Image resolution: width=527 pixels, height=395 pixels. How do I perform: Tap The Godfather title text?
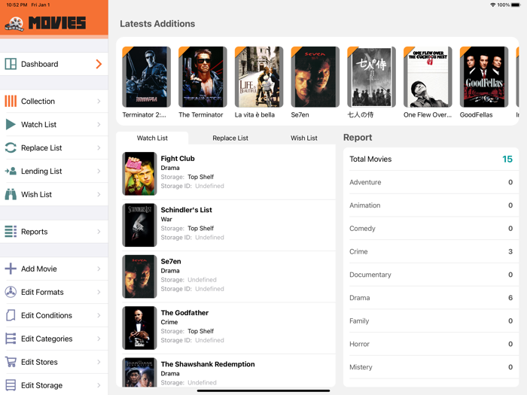[184, 313]
